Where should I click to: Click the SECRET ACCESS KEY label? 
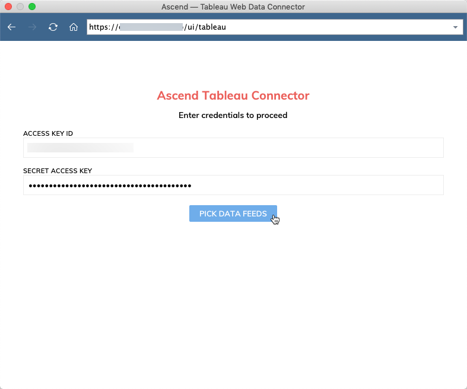pos(58,171)
